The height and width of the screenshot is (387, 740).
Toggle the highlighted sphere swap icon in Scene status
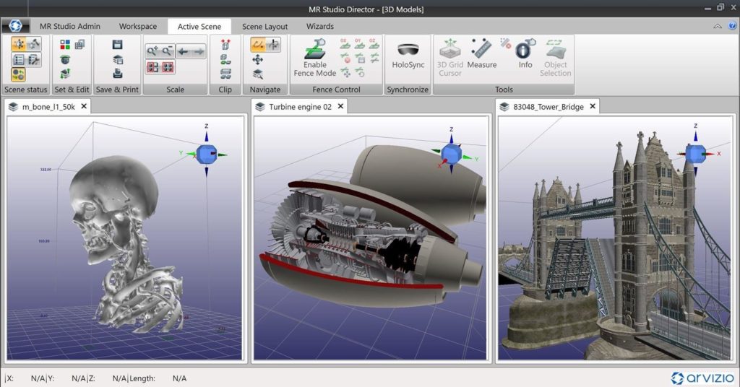[18, 74]
